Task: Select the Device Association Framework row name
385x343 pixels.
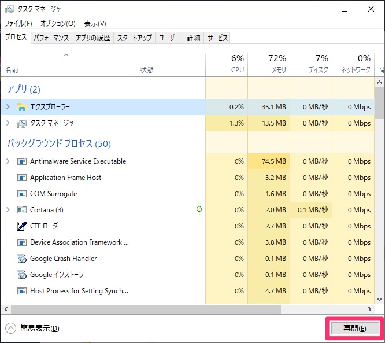Action: [x=79, y=242]
